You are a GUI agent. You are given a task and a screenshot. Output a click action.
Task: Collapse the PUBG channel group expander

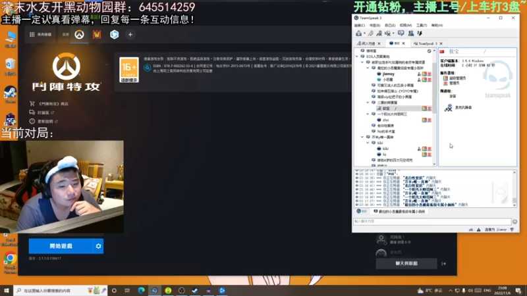point(362,62)
